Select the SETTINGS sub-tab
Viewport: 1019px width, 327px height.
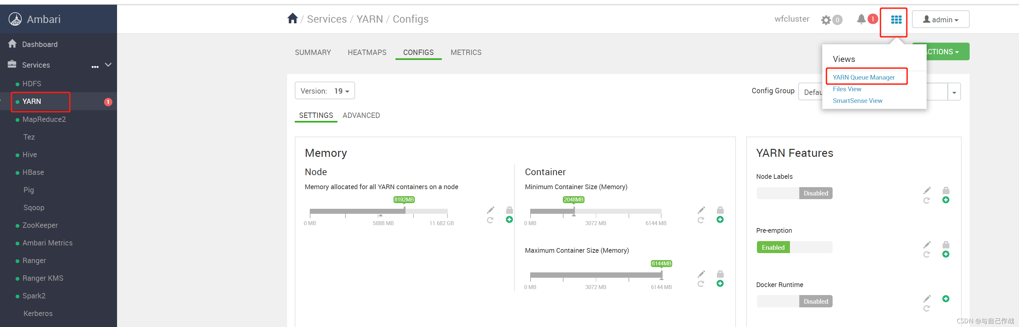(x=316, y=115)
